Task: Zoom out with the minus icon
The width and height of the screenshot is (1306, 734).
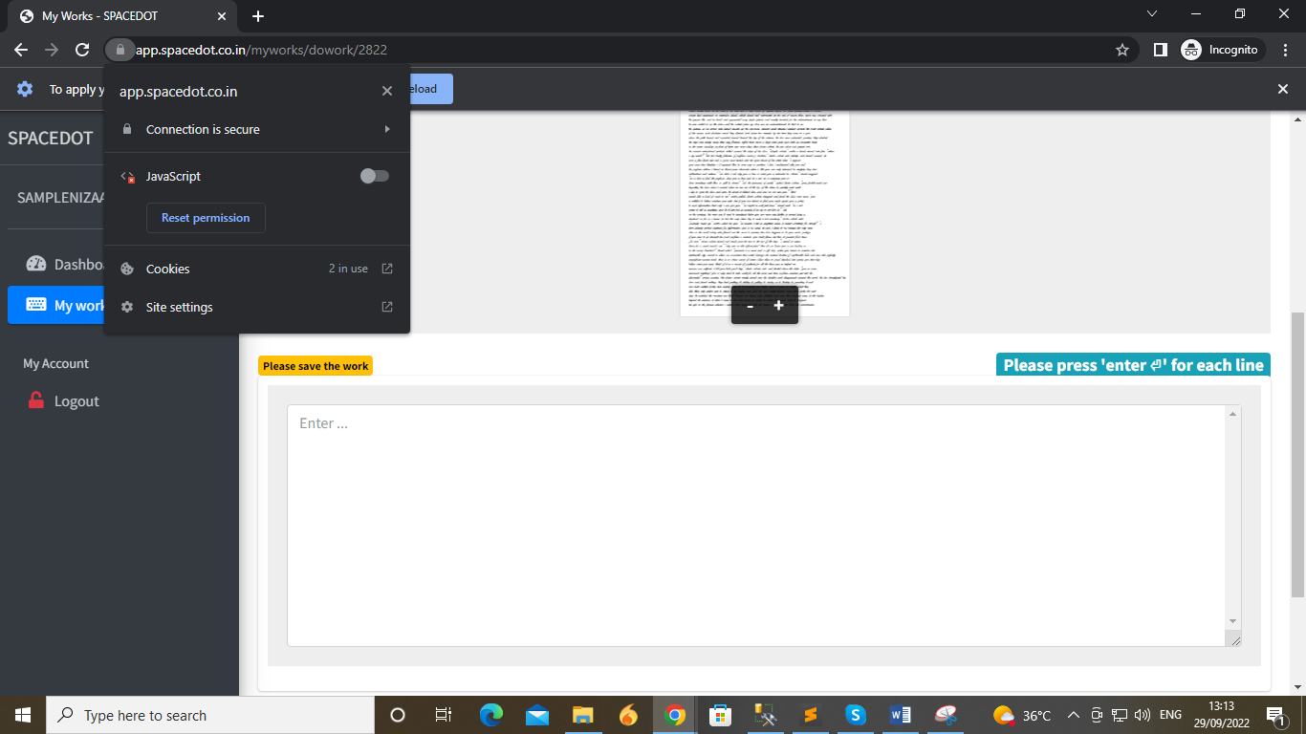Action: tap(749, 305)
